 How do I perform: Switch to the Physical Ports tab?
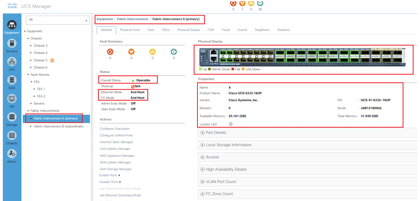pyautogui.click(x=130, y=30)
